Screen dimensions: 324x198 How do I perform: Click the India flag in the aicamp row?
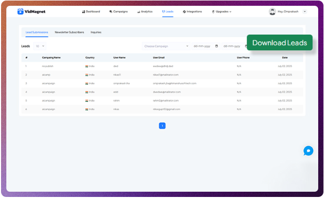87,75
